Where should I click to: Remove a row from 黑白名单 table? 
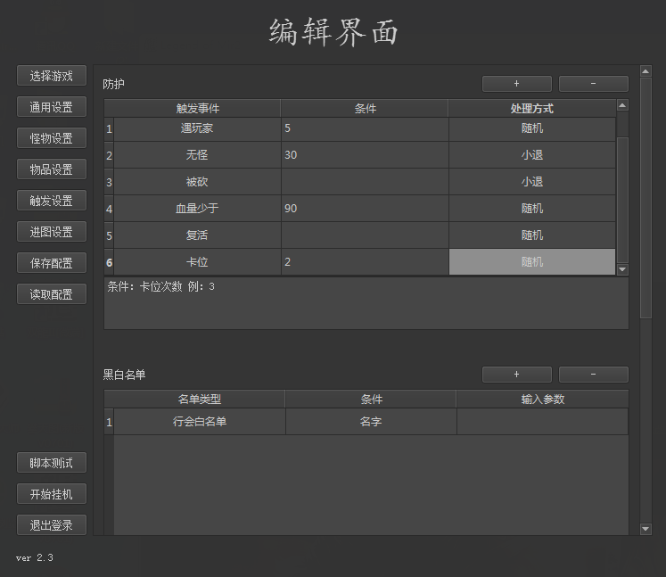[594, 375]
